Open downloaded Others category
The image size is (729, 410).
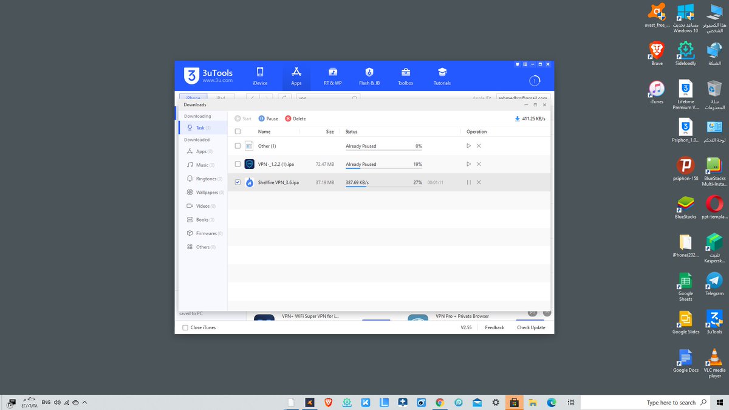(x=203, y=247)
